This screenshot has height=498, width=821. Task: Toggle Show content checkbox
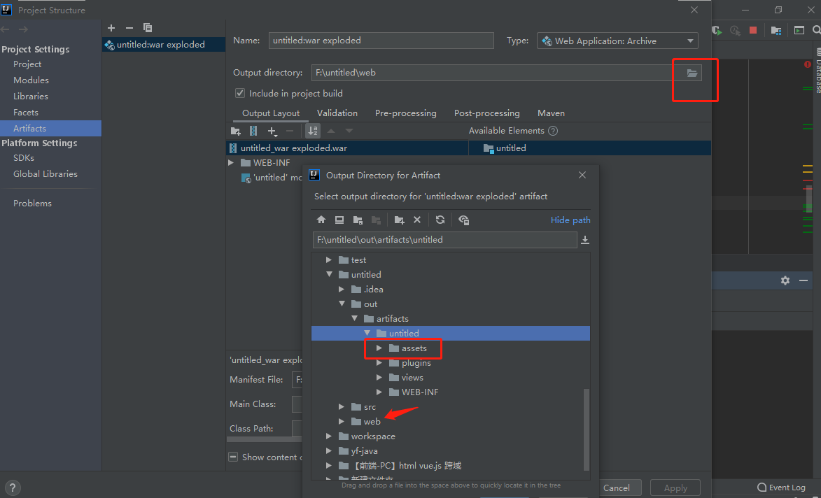click(234, 457)
